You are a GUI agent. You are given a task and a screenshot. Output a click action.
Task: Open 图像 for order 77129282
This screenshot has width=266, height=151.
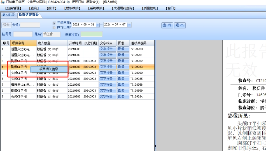(123, 61)
